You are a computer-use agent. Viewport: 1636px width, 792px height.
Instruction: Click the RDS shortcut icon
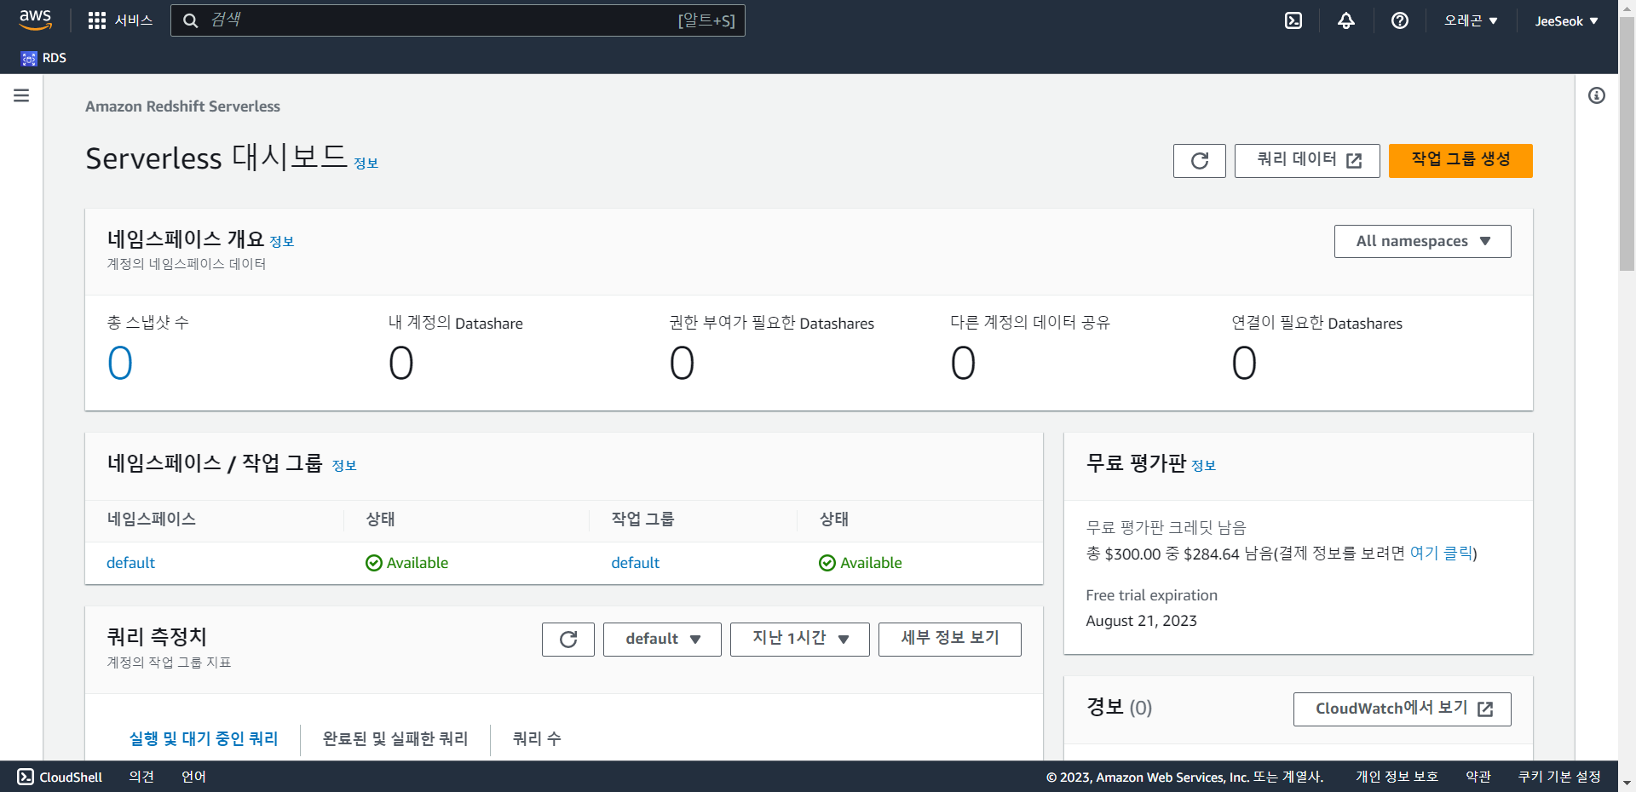coord(29,58)
